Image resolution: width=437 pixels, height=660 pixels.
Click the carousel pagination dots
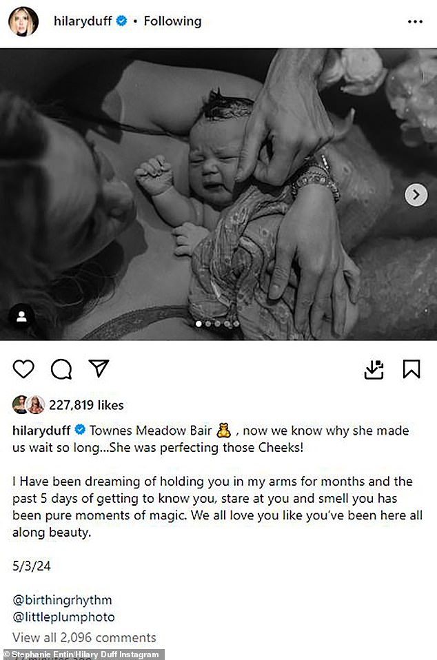pyautogui.click(x=217, y=323)
